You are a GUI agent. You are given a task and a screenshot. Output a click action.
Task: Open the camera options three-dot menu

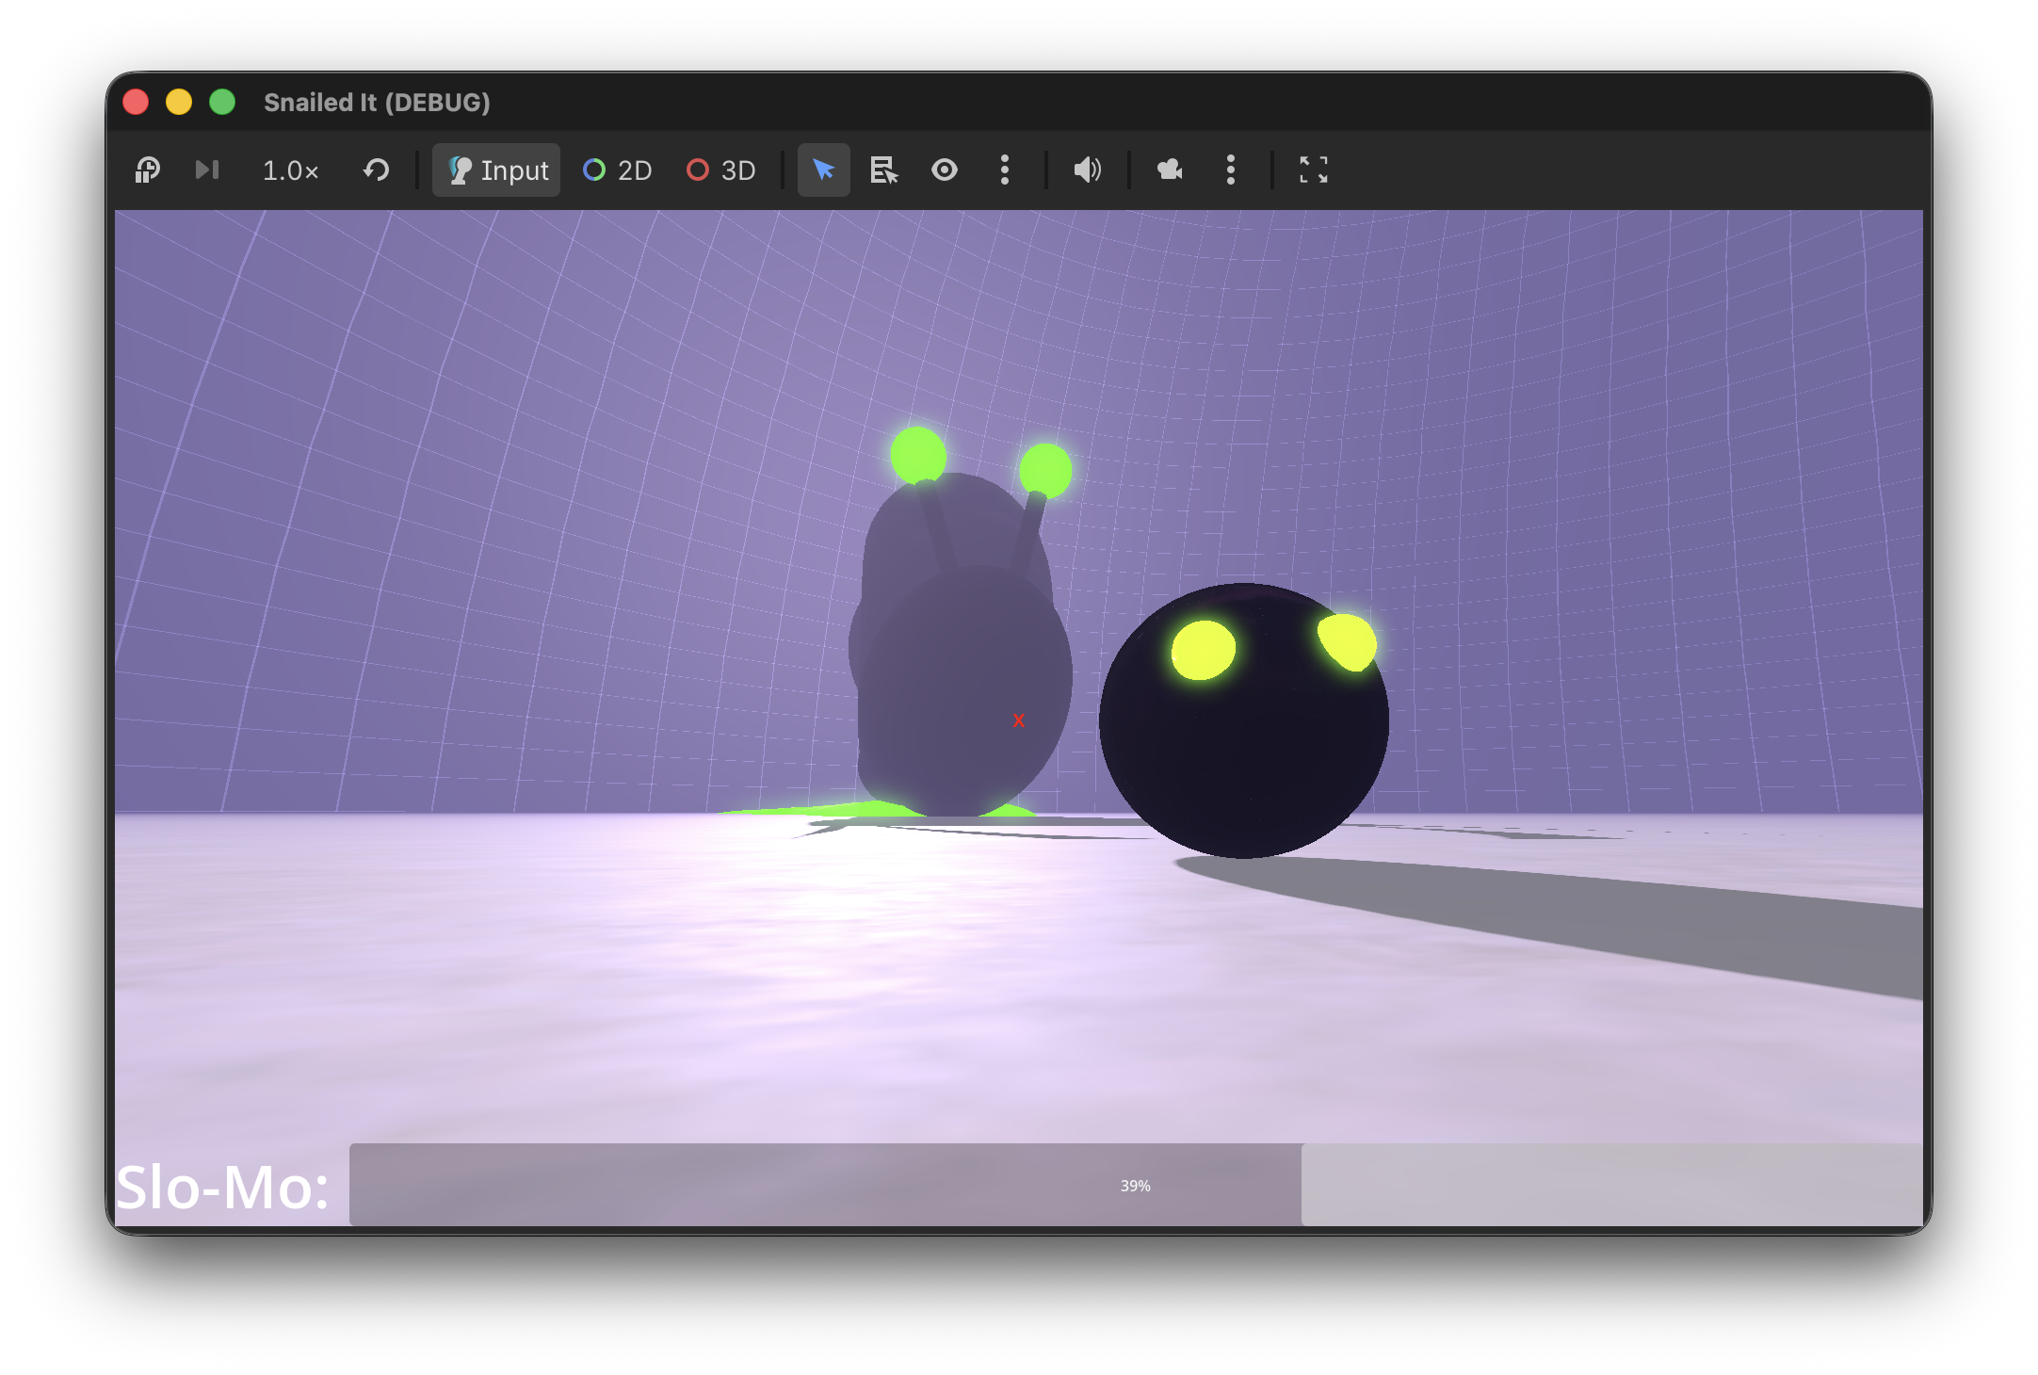[x=1231, y=170]
